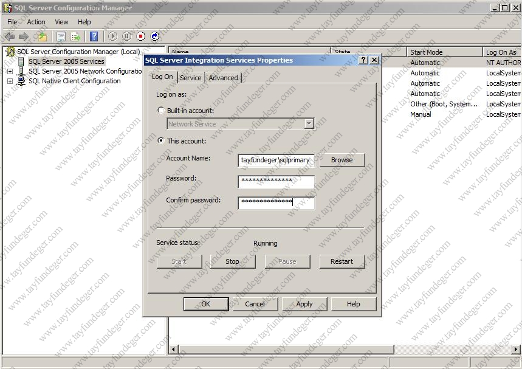Minimize the Configuration Manager window

point(495,7)
